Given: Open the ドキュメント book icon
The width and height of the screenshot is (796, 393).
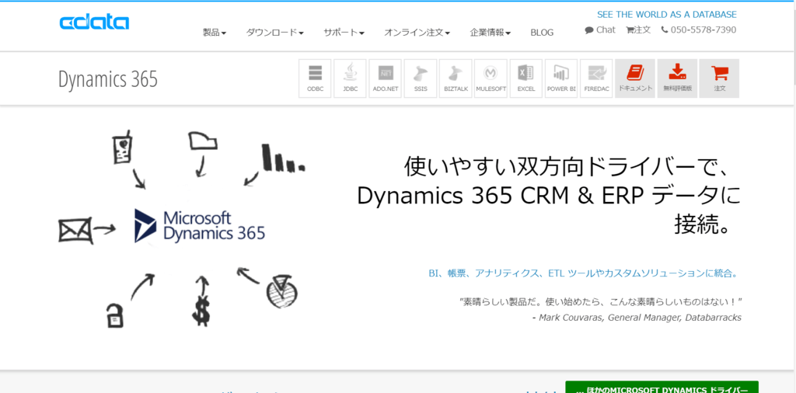Looking at the screenshot, I should pos(634,78).
